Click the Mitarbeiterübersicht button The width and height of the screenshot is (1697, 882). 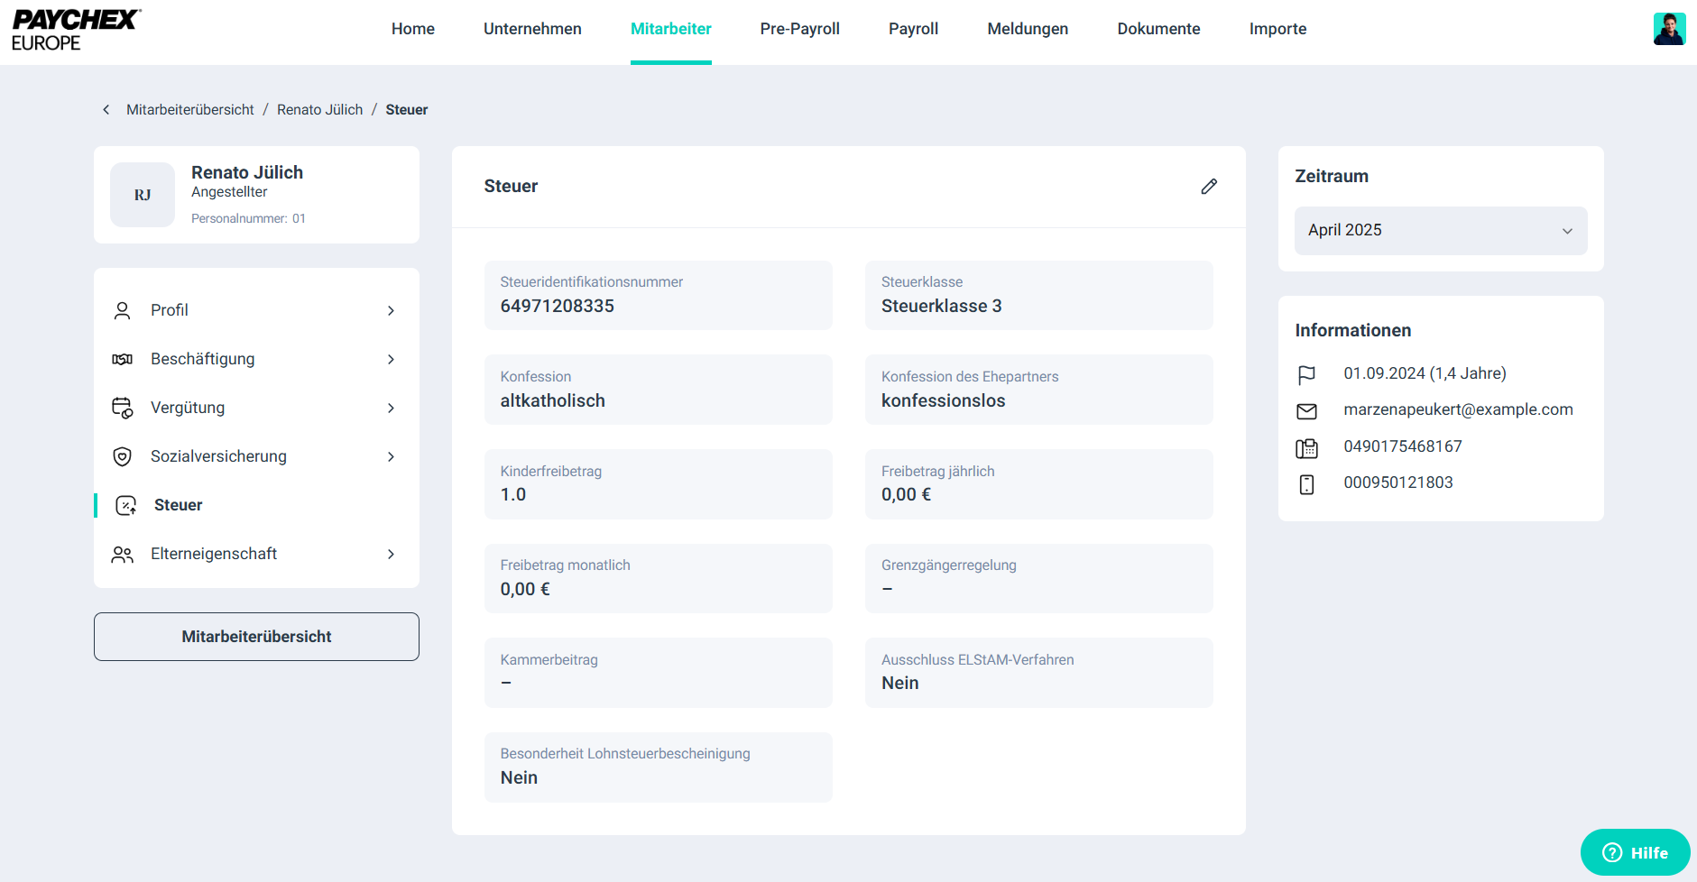click(256, 637)
